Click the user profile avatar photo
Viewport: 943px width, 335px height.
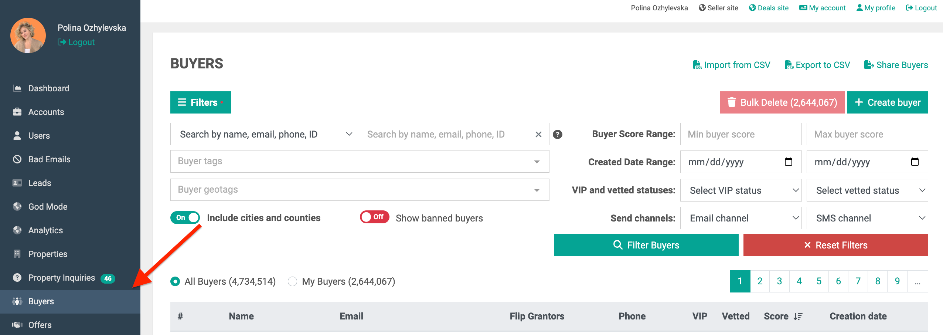[x=28, y=35]
